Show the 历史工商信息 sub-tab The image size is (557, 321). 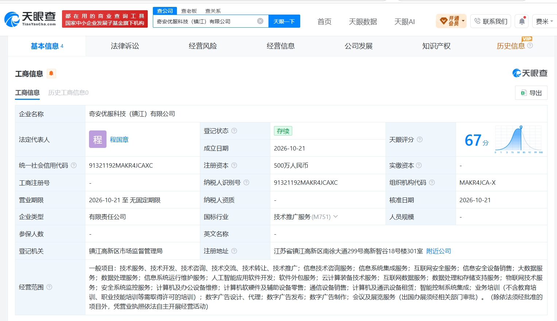click(x=68, y=93)
